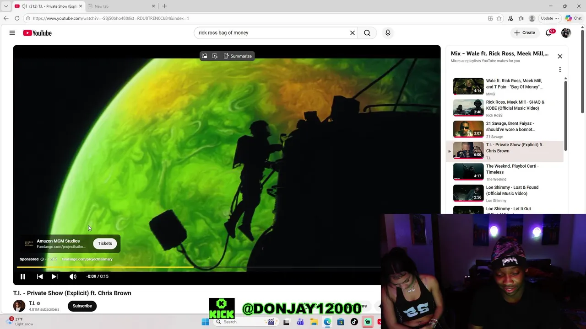586x329 pixels.
Task: Click Mix - Wale ft. Rick Ross title
Action: 499,53
